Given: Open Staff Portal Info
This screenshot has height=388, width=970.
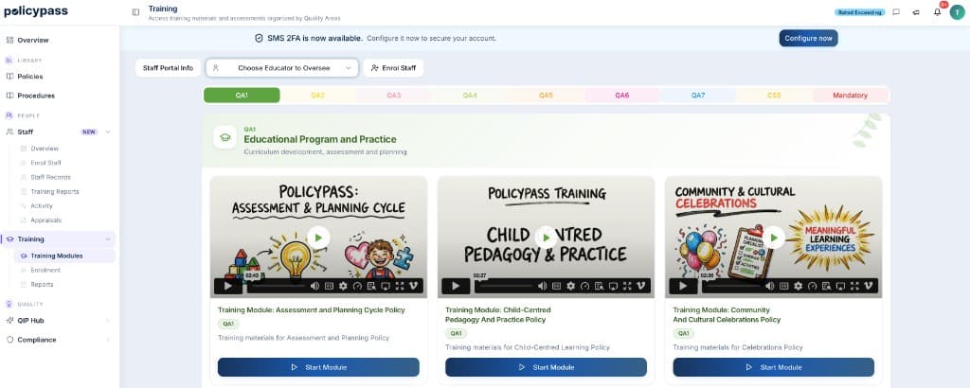Looking at the screenshot, I should [x=169, y=68].
